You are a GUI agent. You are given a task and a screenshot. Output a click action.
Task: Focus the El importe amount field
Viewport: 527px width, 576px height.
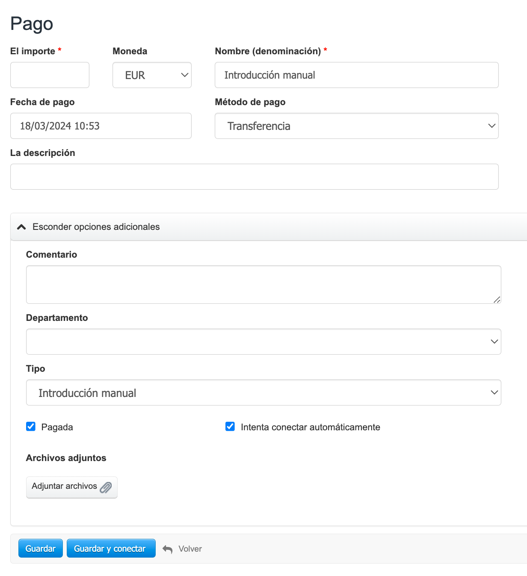click(x=50, y=75)
